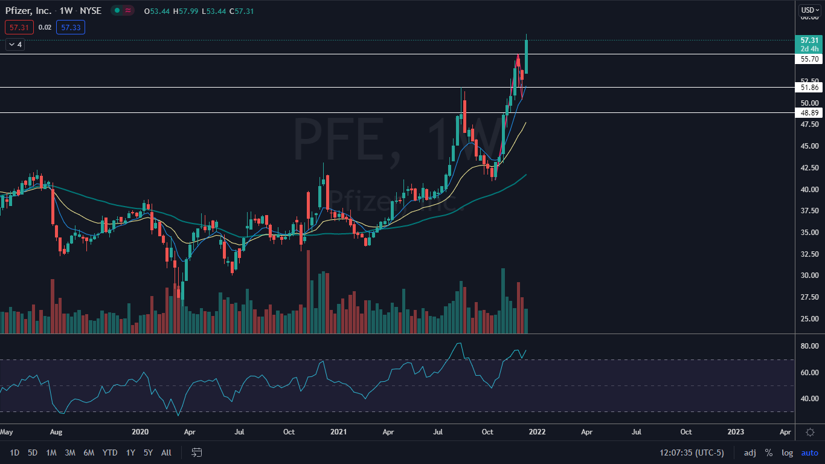Click the 40.00 price axis label
The height and width of the screenshot is (464, 825).
pyautogui.click(x=809, y=189)
